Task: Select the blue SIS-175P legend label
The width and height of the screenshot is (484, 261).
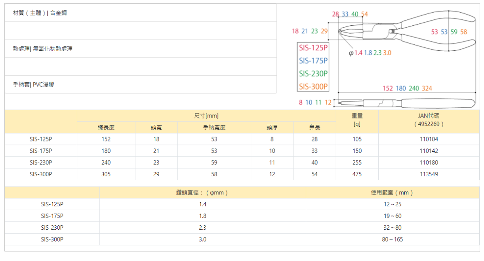Action: (313, 61)
